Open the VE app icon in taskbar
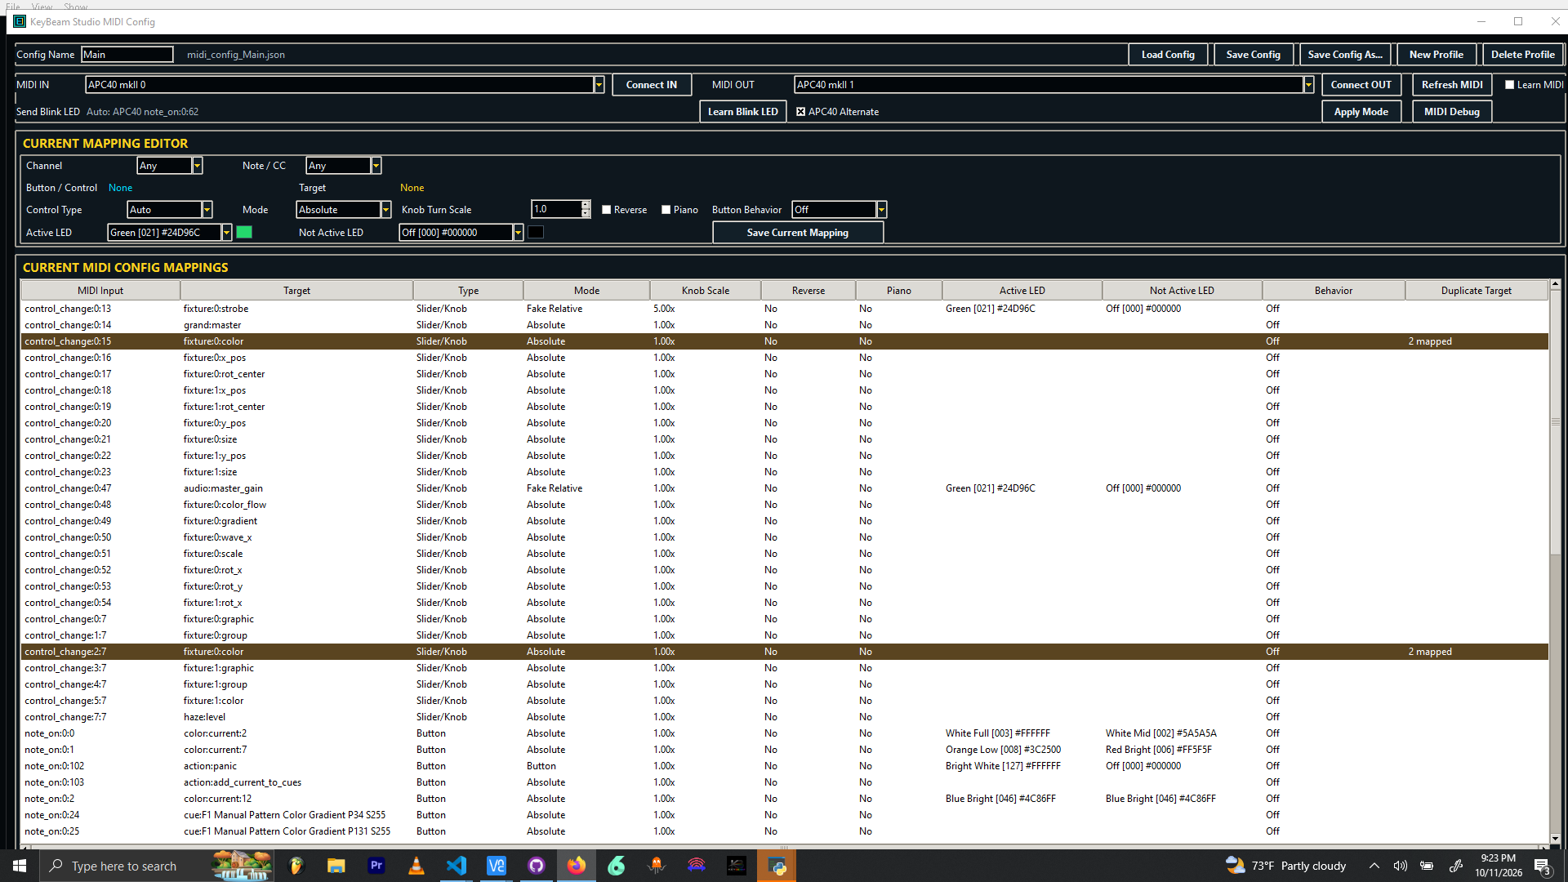 point(496,866)
